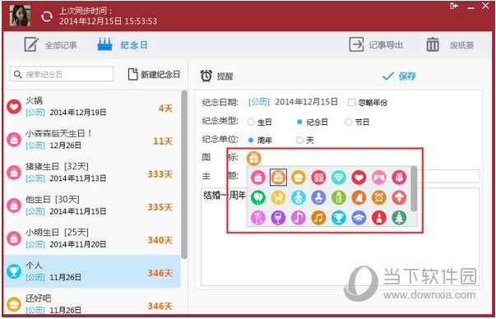Viewport: 496px width, 319px height.
Task: Select the 纪念日 radio button
Action: pyautogui.click(x=299, y=122)
